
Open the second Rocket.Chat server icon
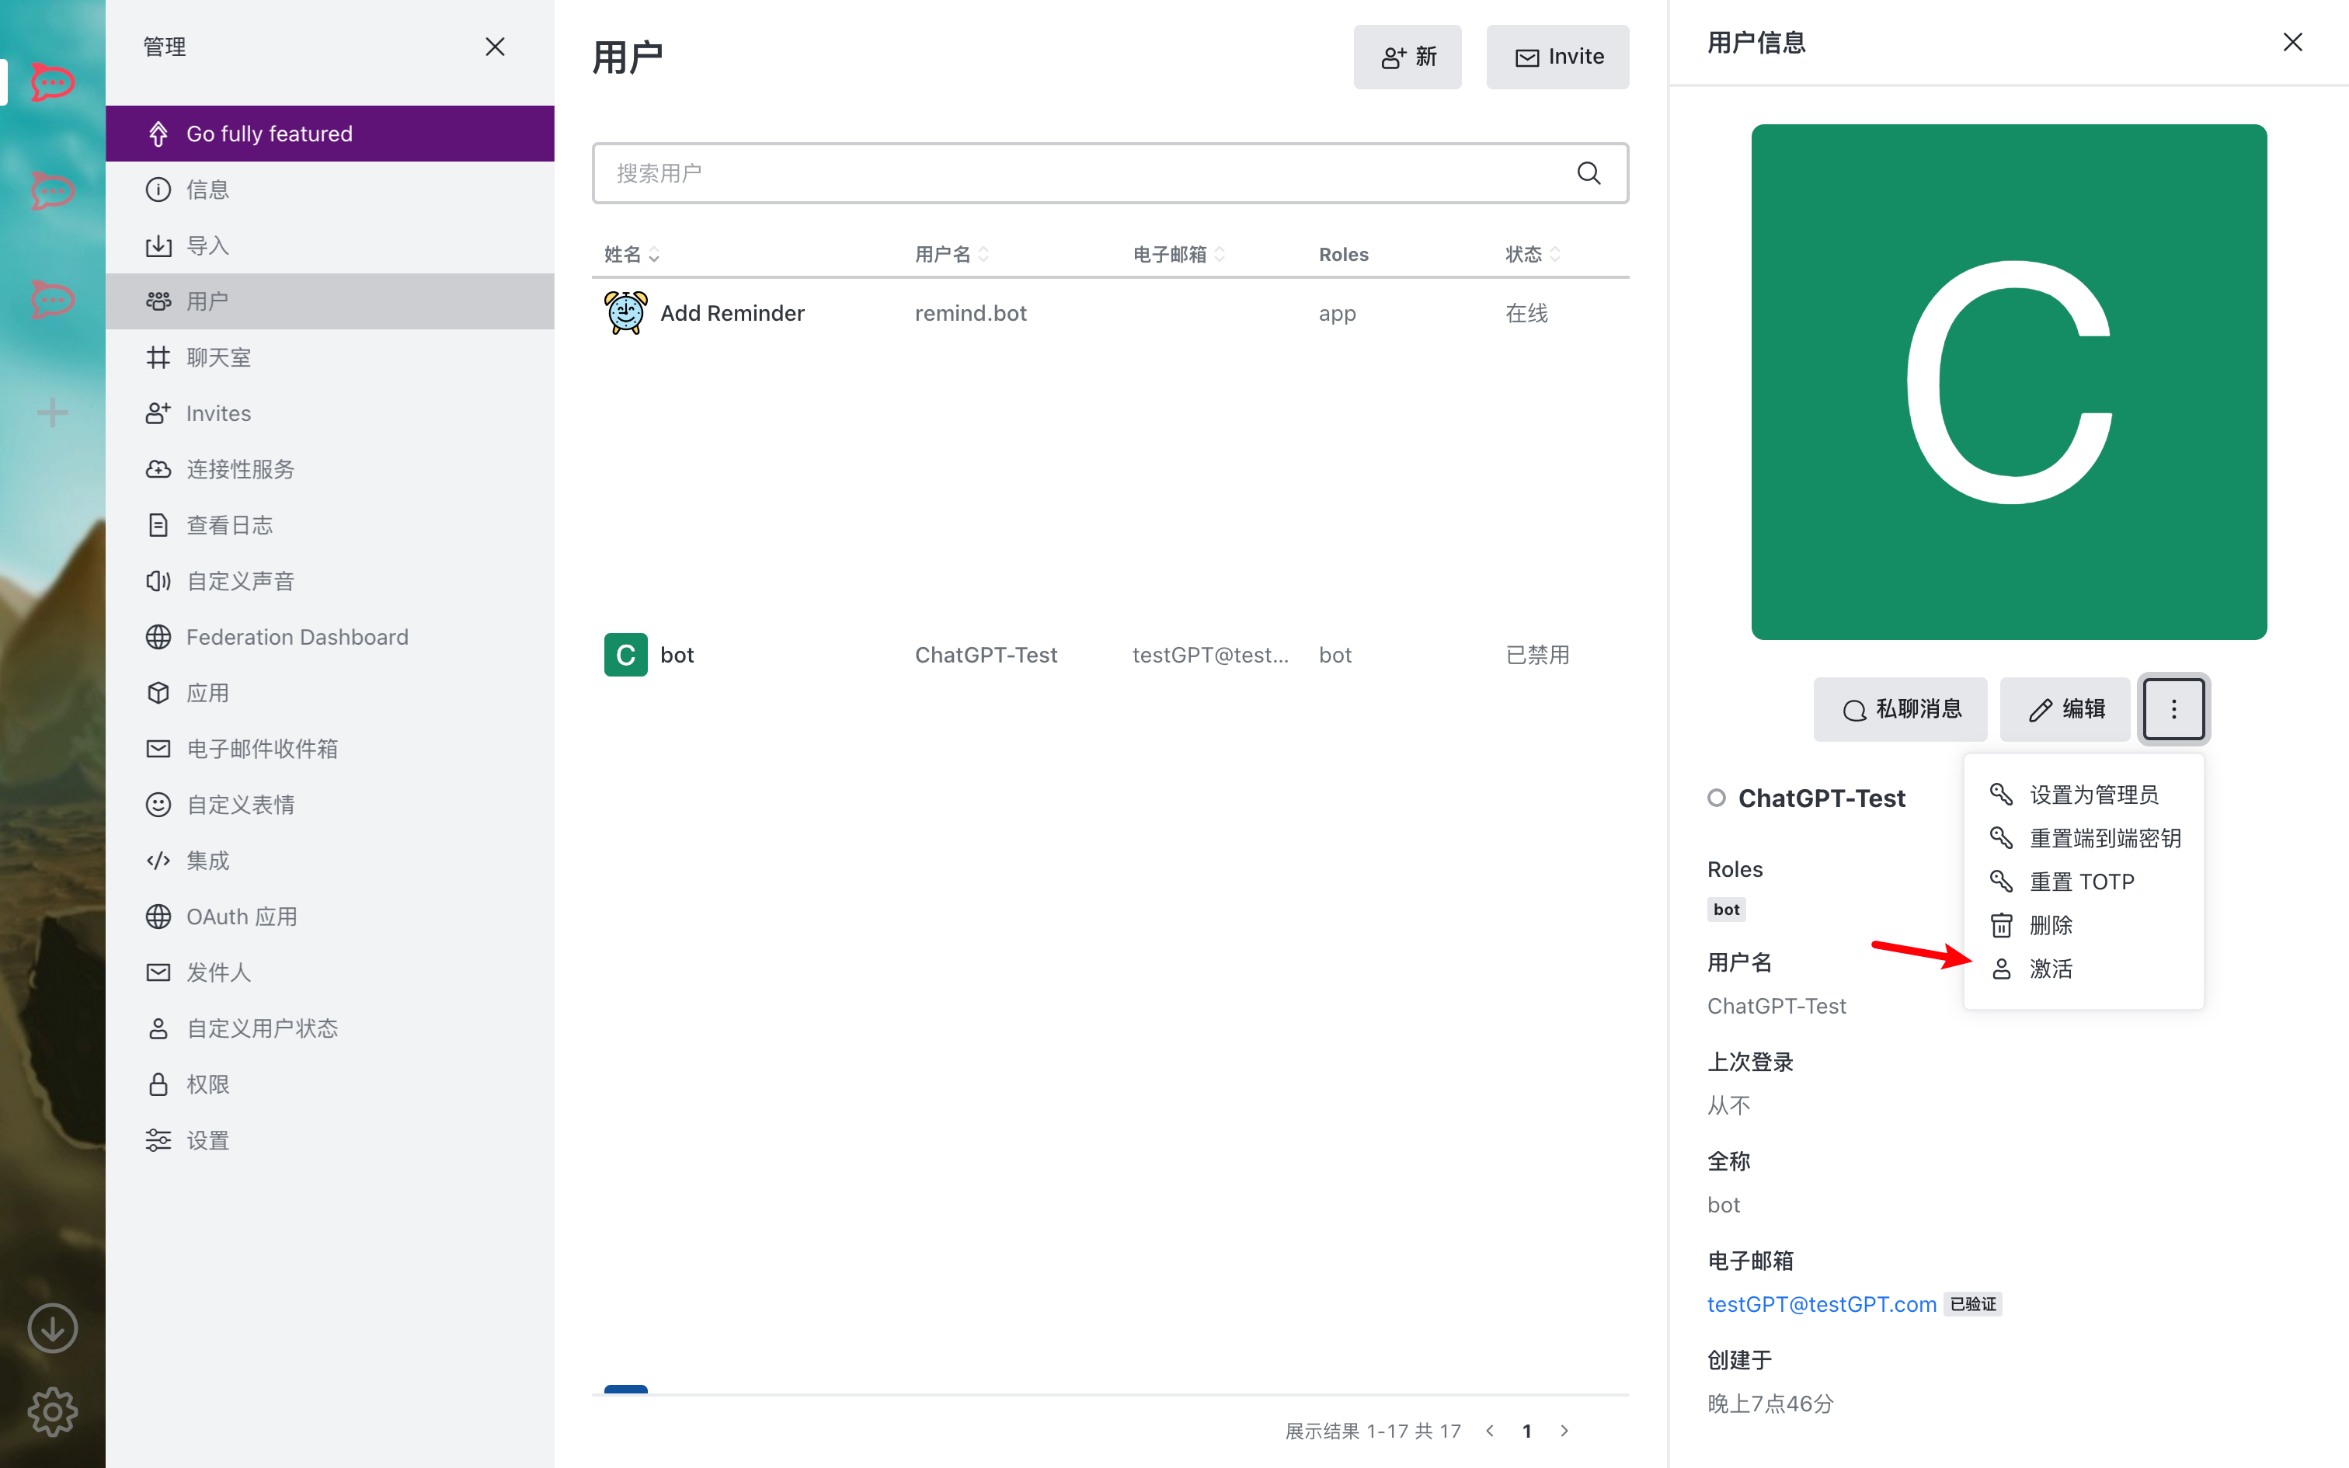click(x=52, y=191)
